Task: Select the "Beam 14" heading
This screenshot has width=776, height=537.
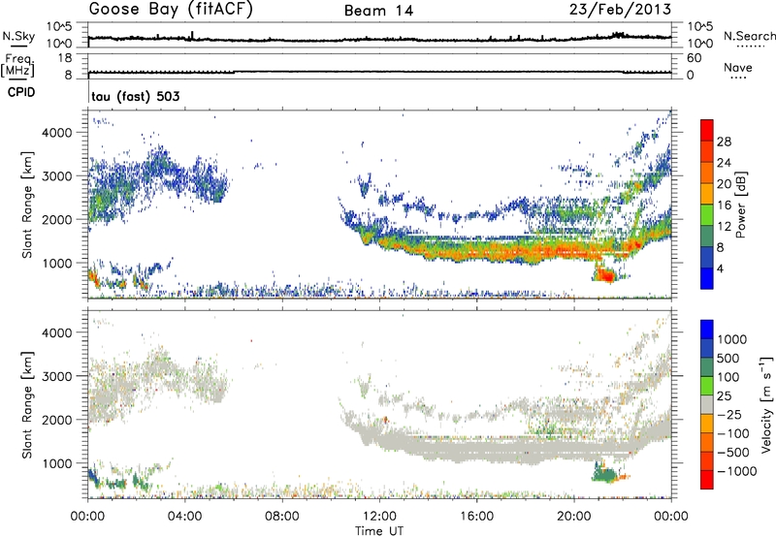Action: click(378, 11)
